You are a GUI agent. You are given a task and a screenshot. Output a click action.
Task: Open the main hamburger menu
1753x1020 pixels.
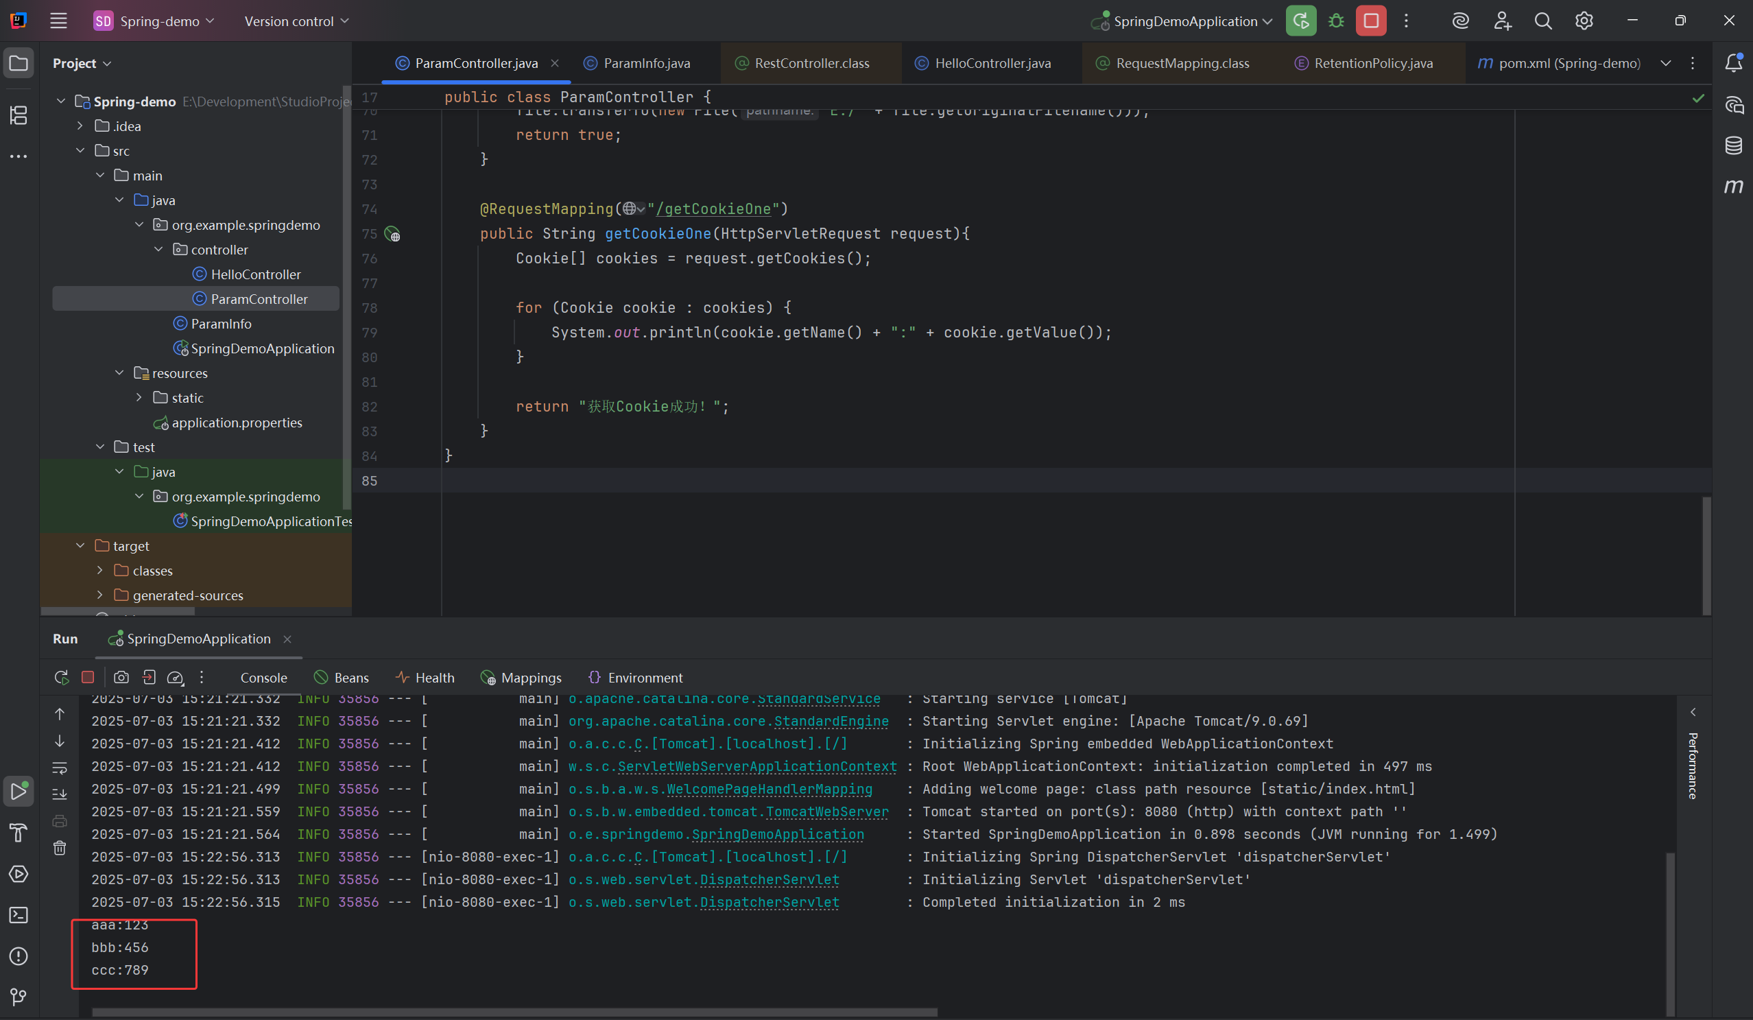coord(58,21)
